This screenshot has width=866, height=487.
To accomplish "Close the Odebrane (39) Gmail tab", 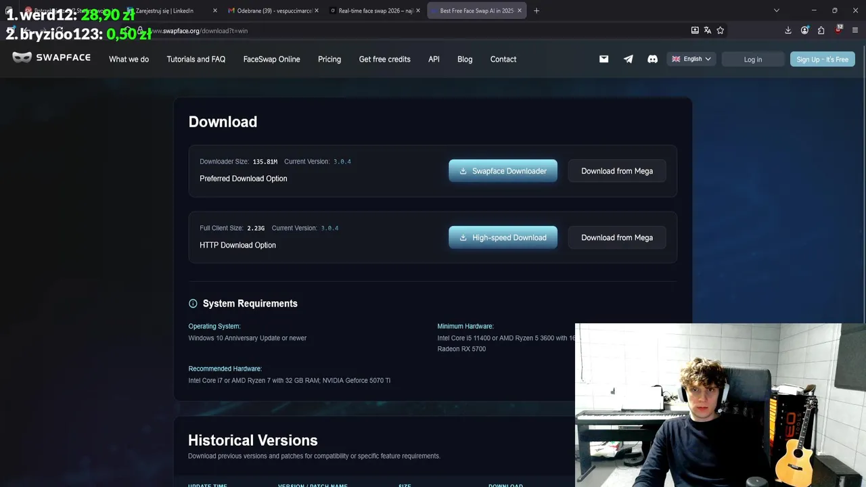I will point(317,11).
